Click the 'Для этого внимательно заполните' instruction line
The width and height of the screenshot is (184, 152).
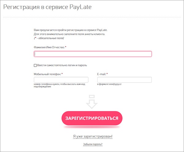coord(69,34)
